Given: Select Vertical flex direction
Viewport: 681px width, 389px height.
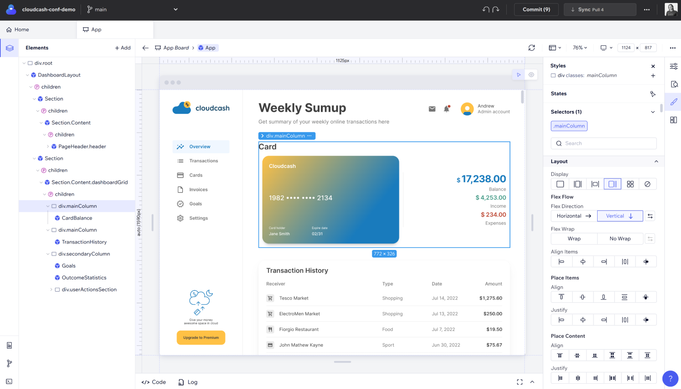Looking at the screenshot, I should [620, 216].
